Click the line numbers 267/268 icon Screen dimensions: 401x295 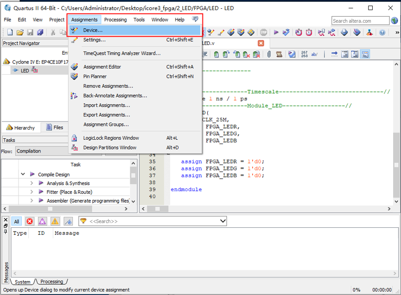pyautogui.click(x=304, y=54)
